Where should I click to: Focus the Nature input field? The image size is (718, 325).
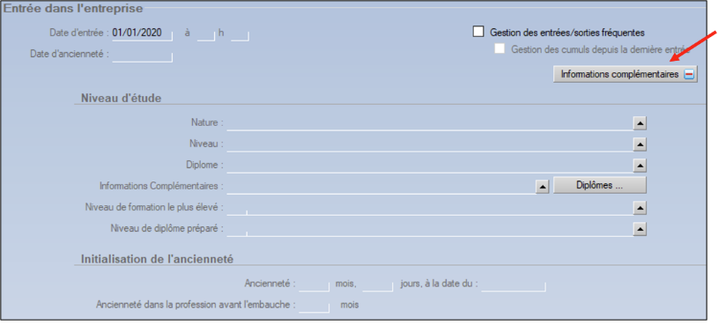(x=430, y=123)
